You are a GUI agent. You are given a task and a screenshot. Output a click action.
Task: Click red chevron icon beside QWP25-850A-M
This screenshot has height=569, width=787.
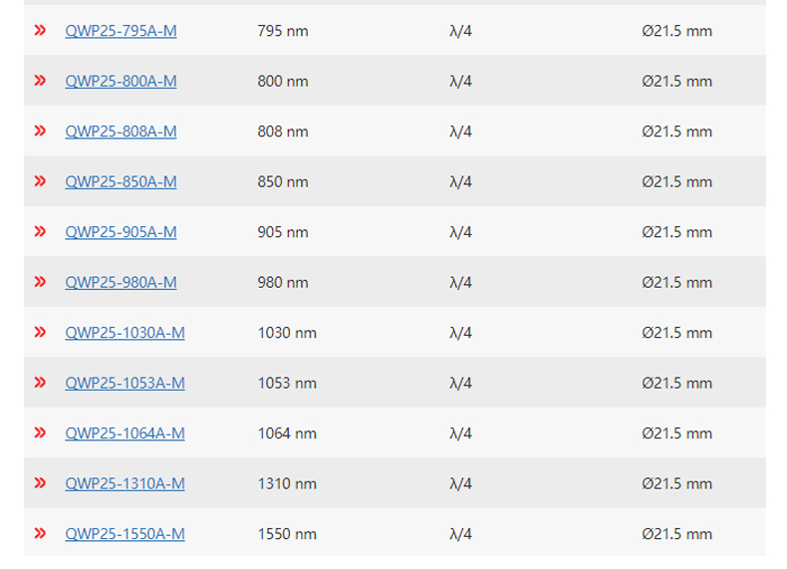(40, 181)
